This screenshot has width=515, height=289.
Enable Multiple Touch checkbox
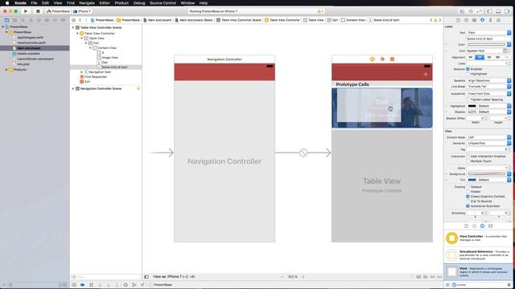[468, 161]
